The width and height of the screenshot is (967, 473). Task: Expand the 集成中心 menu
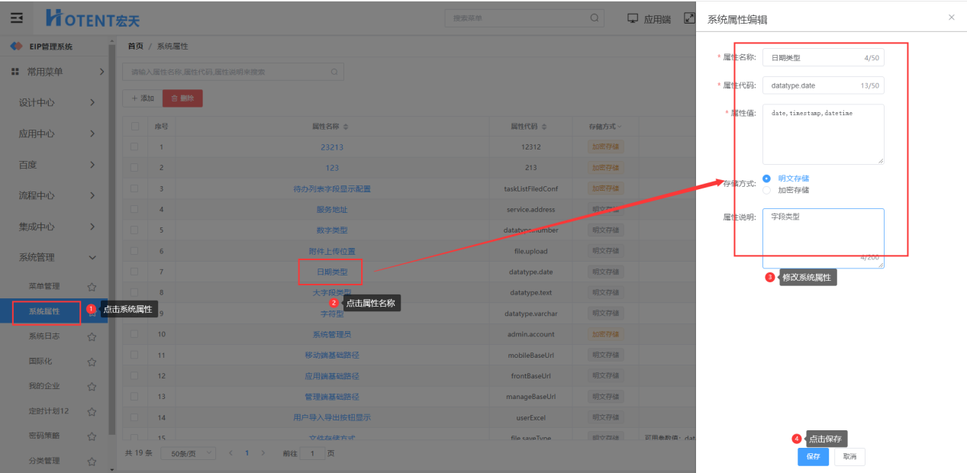92,227
